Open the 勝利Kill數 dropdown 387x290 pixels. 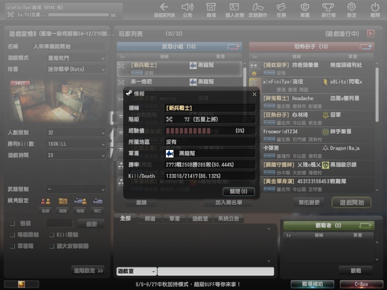76,144
